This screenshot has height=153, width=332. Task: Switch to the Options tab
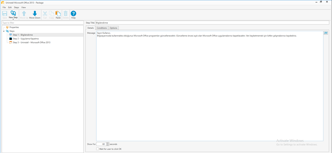pos(114,28)
